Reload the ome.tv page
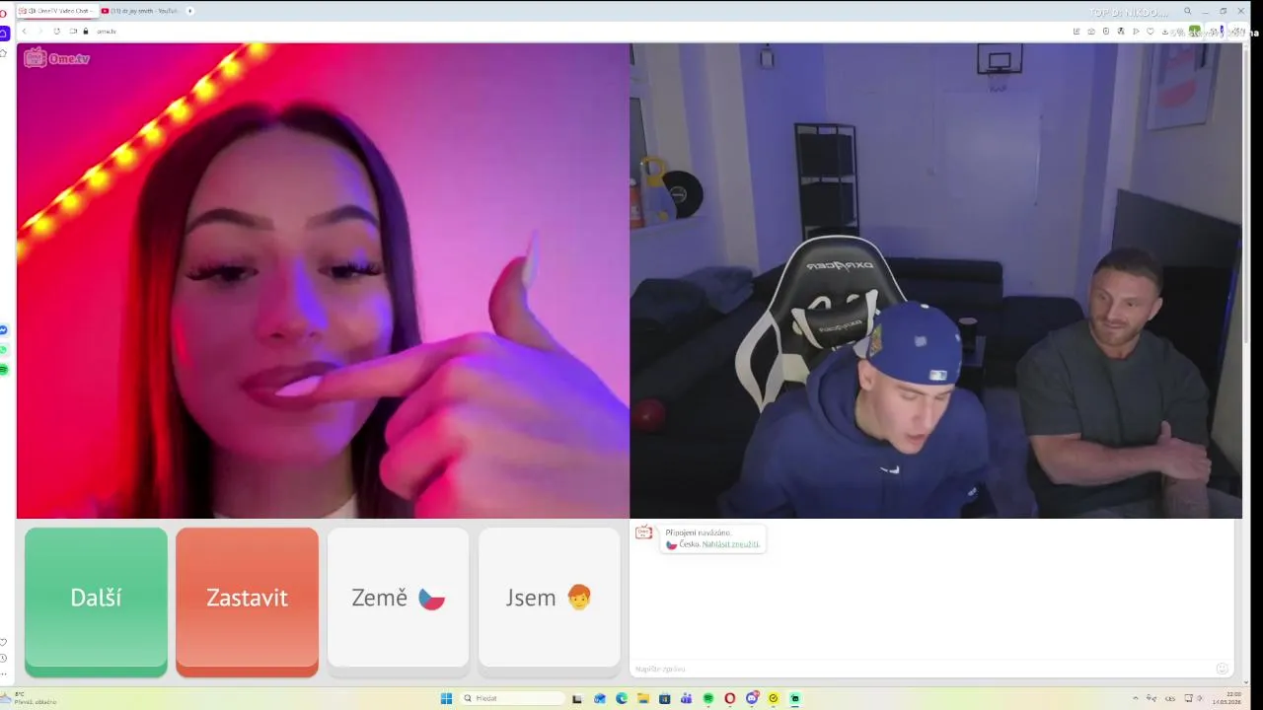This screenshot has width=1263, height=710. 56,32
